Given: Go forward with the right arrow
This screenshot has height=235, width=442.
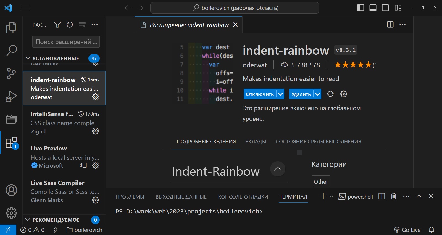Looking at the screenshot, I should (x=141, y=8).
